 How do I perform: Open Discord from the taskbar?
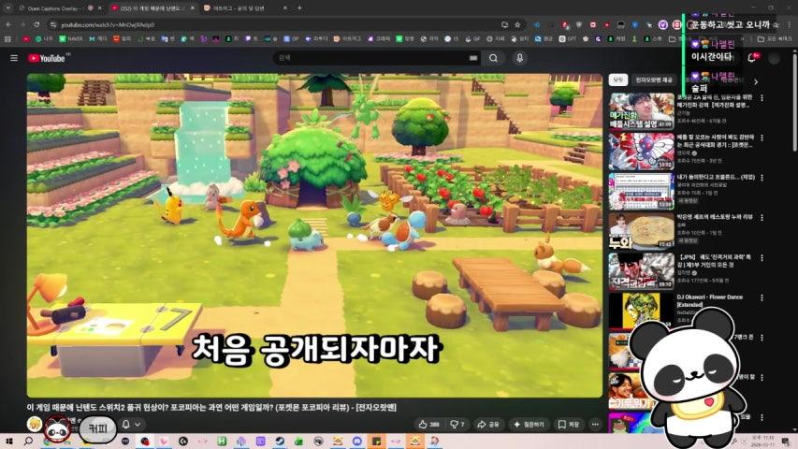[356, 441]
